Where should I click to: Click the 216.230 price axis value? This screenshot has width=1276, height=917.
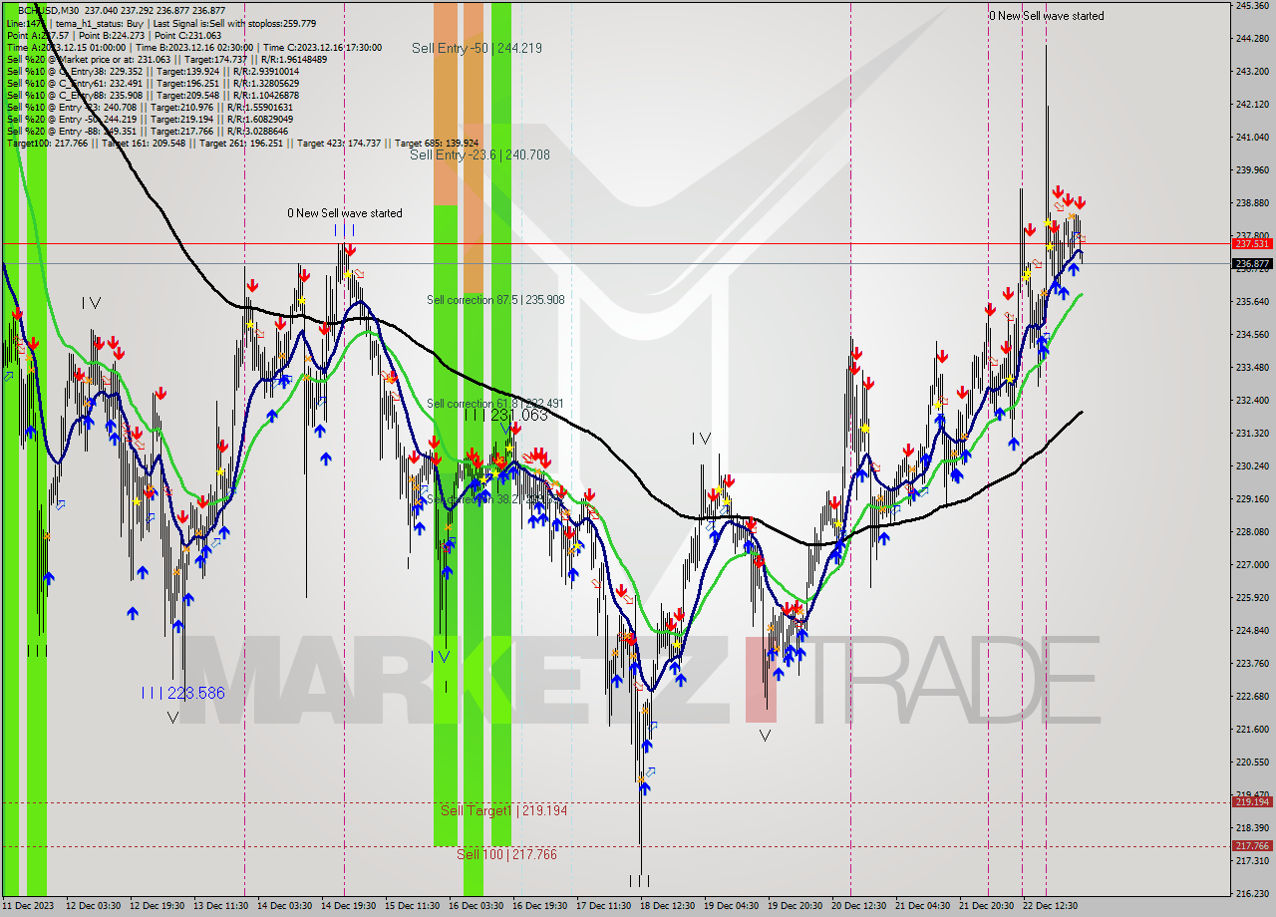(1252, 893)
